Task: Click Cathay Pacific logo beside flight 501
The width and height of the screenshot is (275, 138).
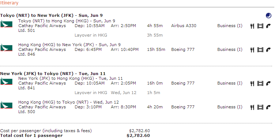Action: (6, 24)
